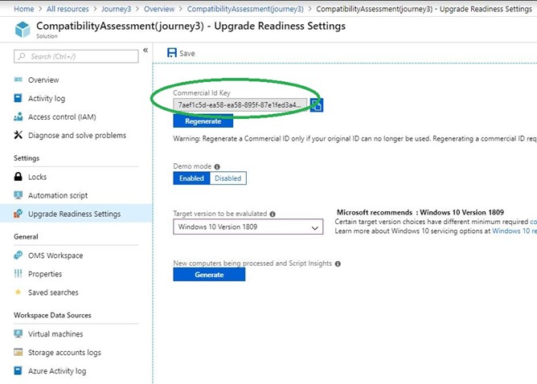The width and height of the screenshot is (537, 384).
Task: Click info icon beside Target version label
Action: click(273, 214)
